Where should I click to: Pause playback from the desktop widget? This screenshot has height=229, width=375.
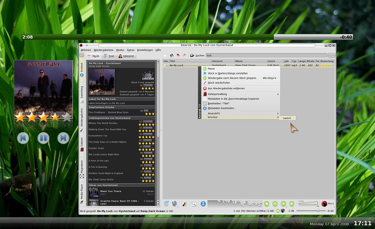(x=43, y=138)
